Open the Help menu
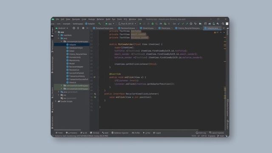 pyautogui.click(x=140, y=19)
